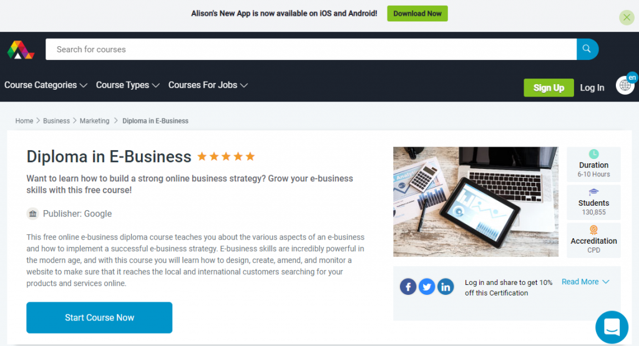This screenshot has width=639, height=346.
Task: Click the green Sign Up button
Action: (x=549, y=87)
